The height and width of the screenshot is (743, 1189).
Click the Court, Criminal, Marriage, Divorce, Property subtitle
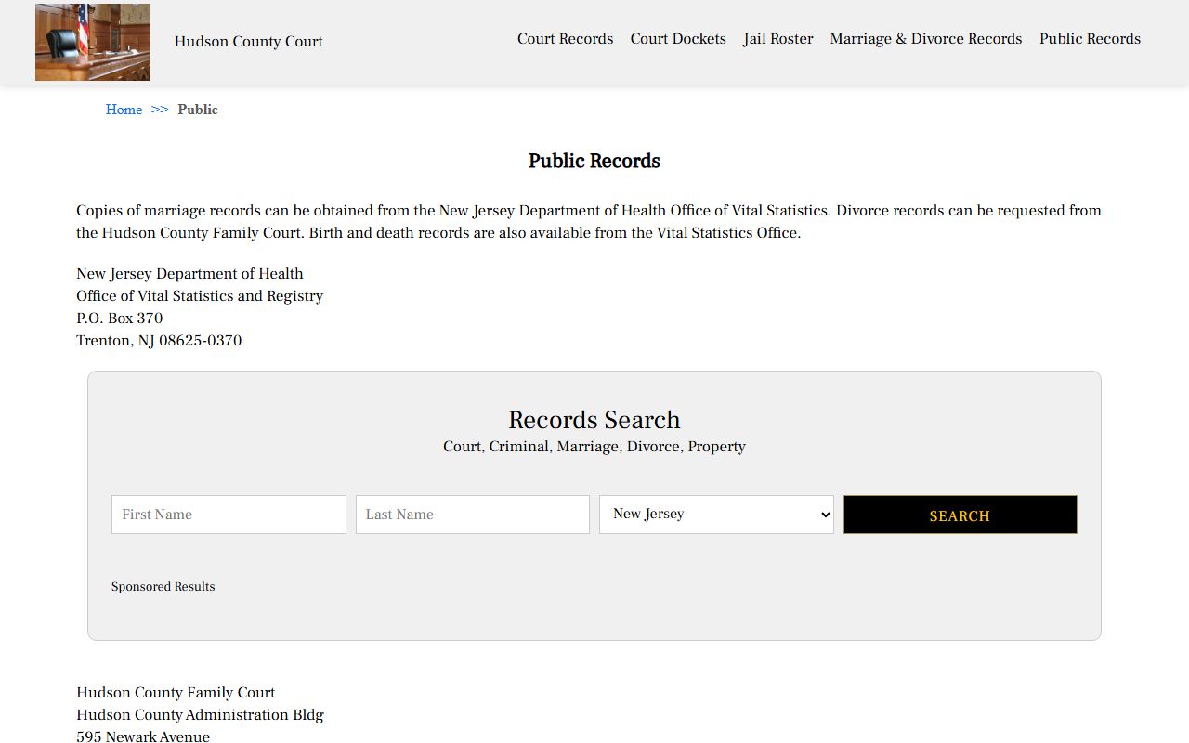pyautogui.click(x=594, y=447)
